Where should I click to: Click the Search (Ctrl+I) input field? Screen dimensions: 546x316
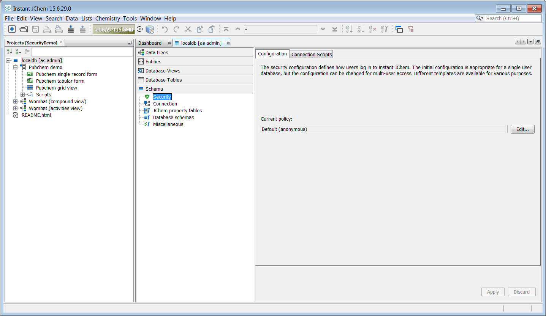click(513, 18)
